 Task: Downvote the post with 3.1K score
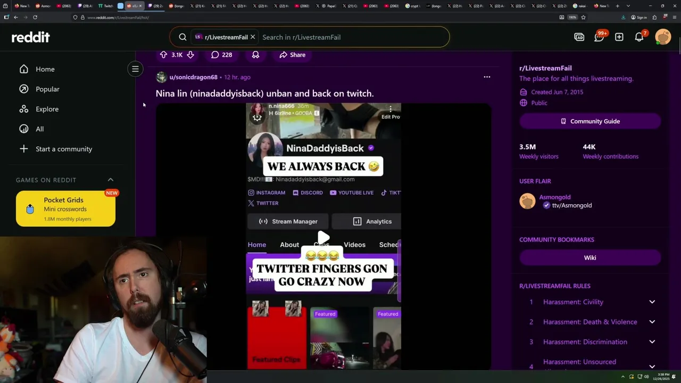pos(190,55)
